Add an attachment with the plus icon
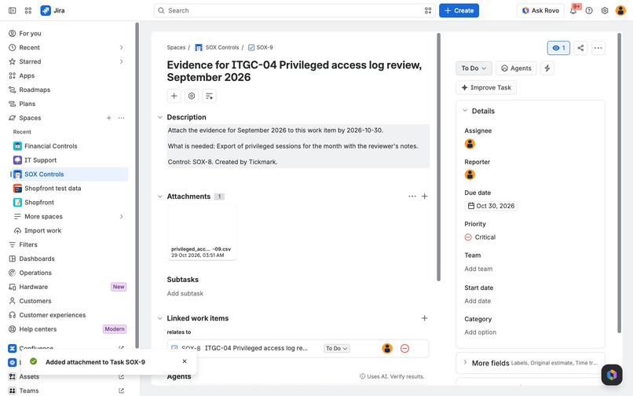 [x=424, y=196]
